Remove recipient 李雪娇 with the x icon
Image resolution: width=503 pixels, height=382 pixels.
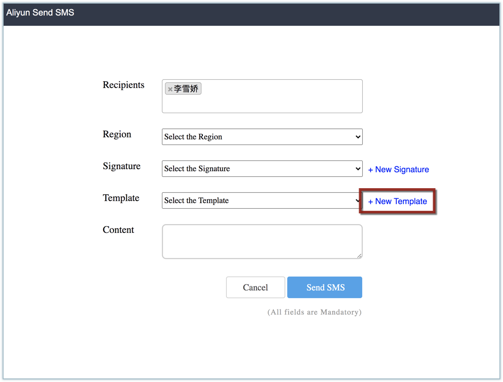(170, 89)
